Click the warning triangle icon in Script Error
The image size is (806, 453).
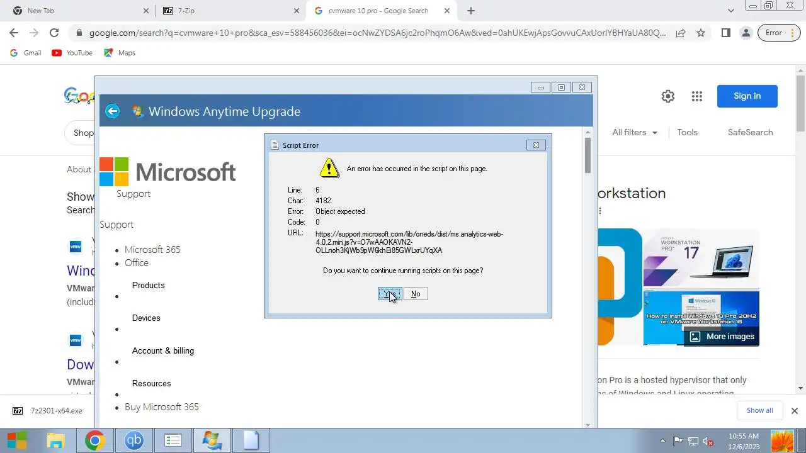pos(329,168)
